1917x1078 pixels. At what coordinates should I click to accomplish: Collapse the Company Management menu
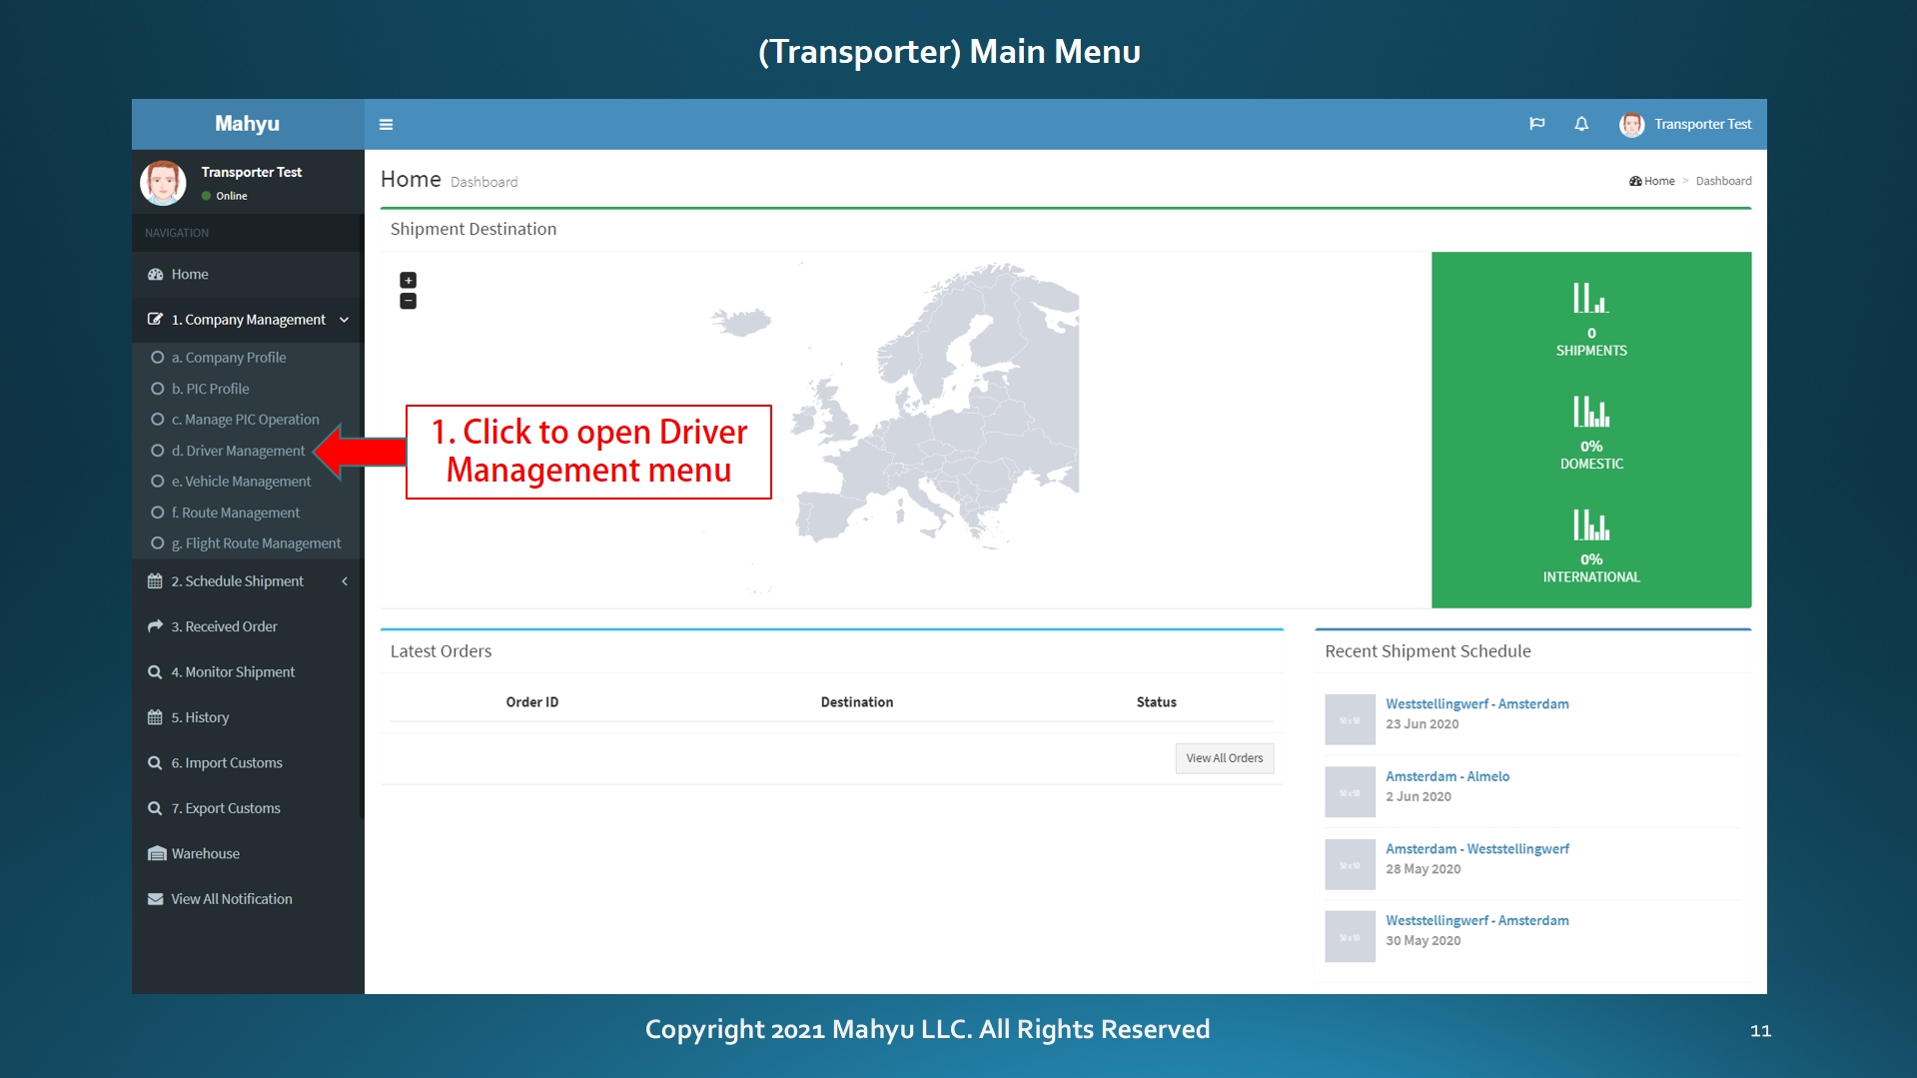(x=248, y=320)
